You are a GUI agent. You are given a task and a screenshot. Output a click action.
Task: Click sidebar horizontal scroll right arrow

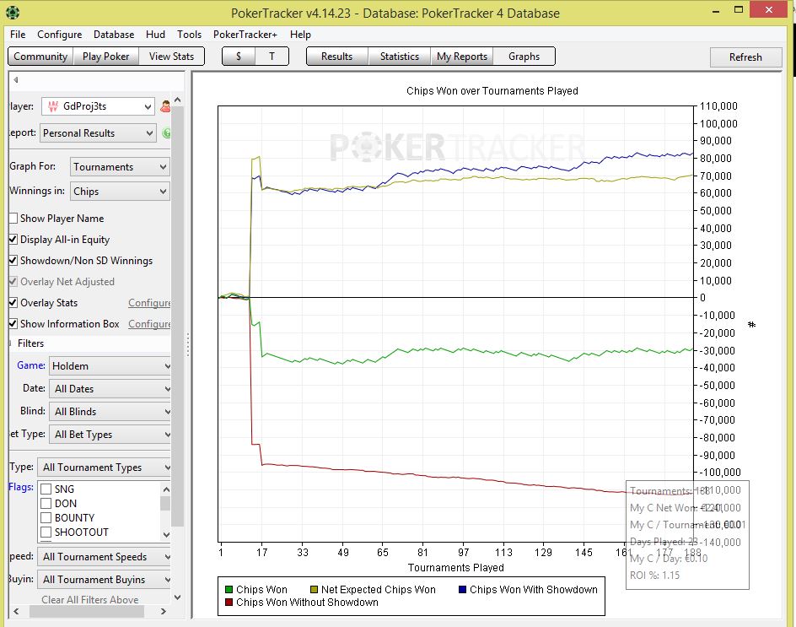[164, 611]
